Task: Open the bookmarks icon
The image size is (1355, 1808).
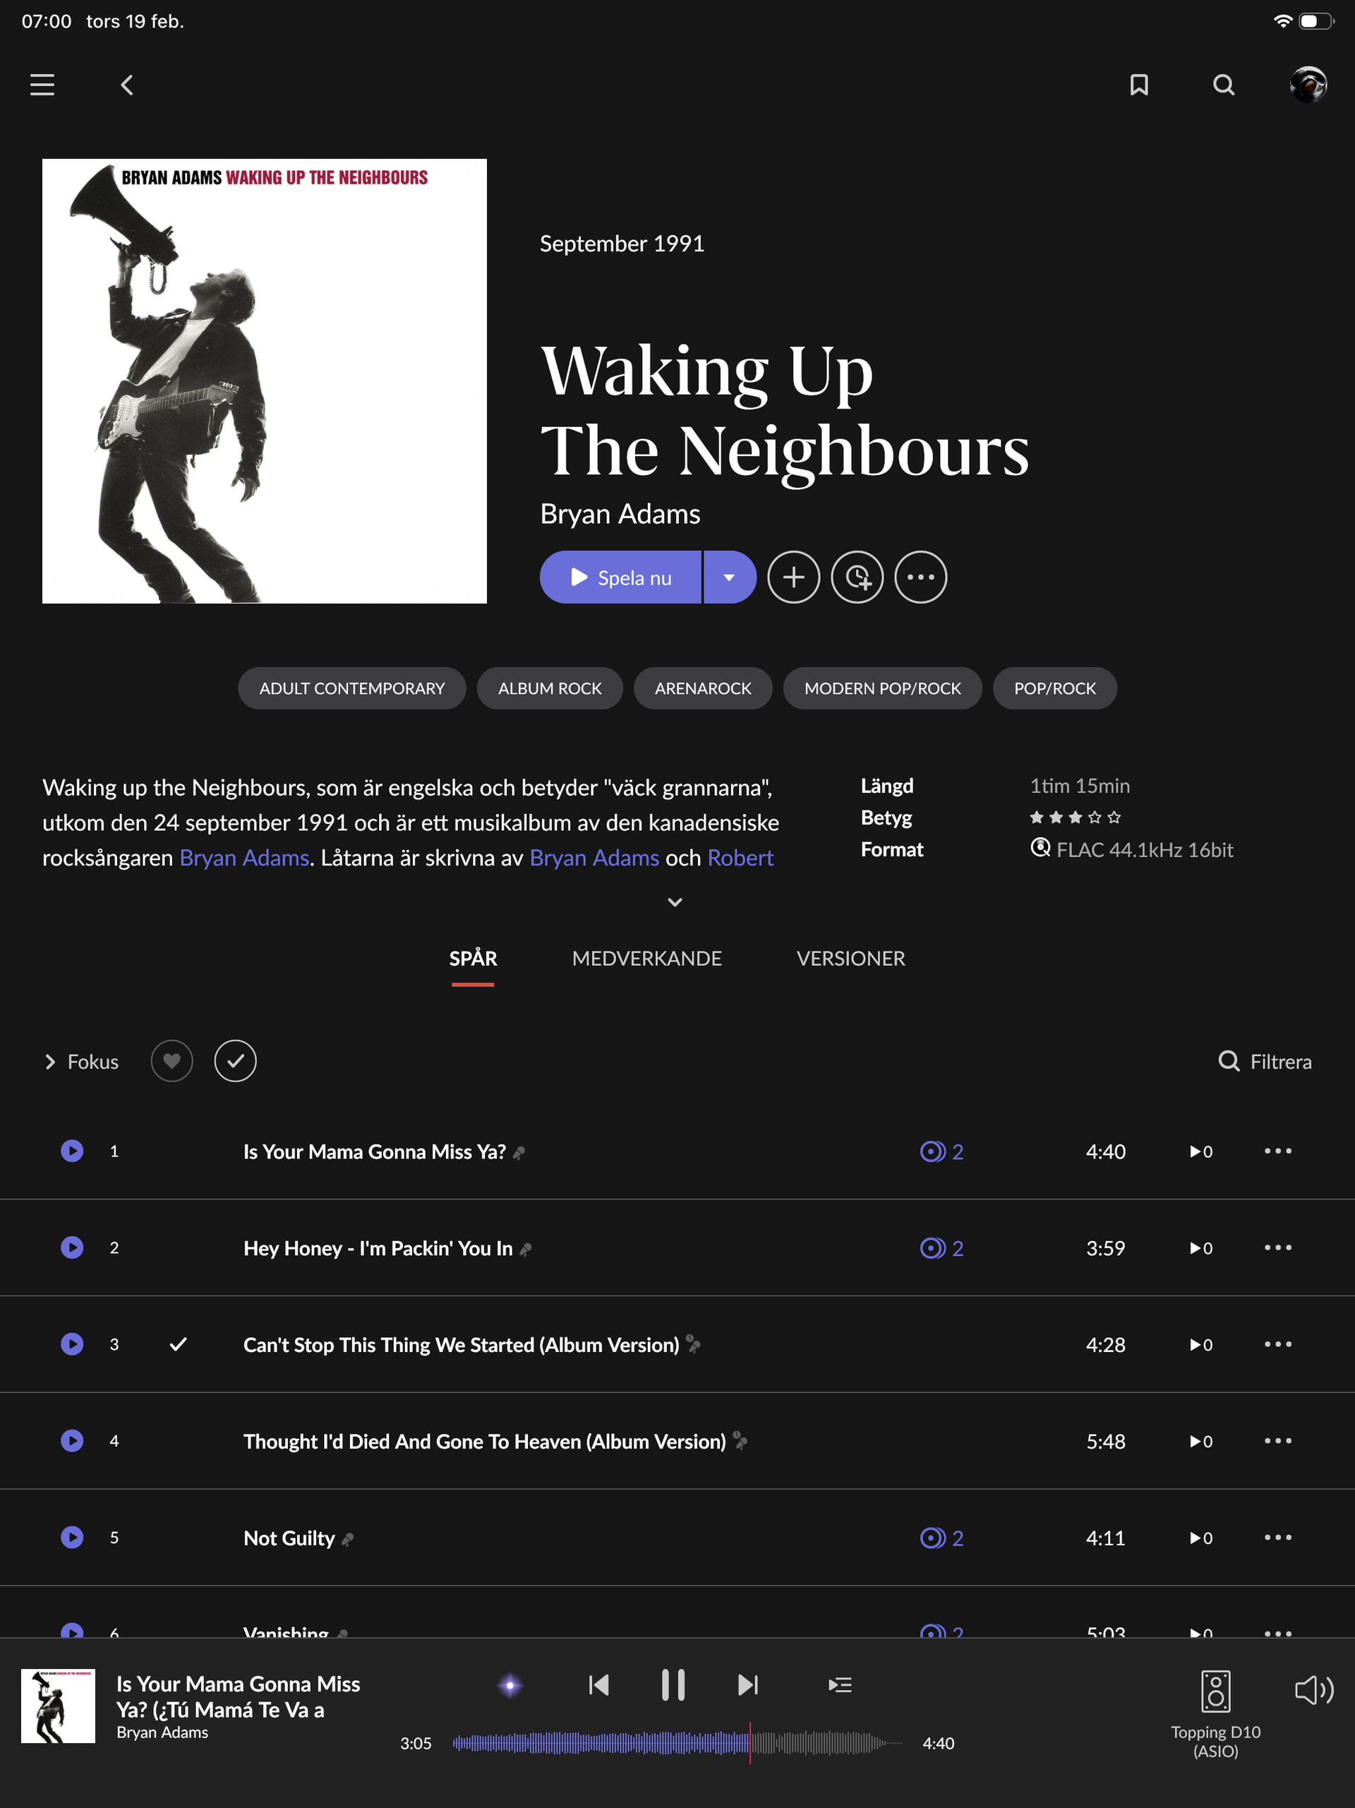Action: 1139,85
